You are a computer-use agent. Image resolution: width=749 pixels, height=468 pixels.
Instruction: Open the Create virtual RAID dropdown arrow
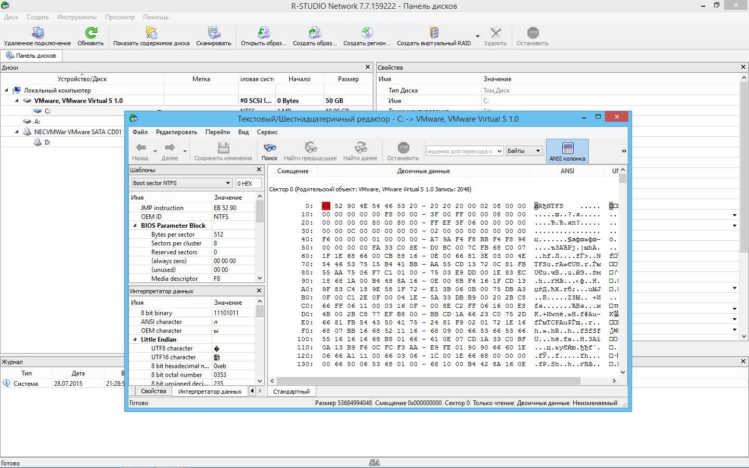click(x=477, y=36)
